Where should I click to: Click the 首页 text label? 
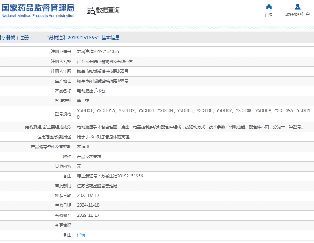[269, 15]
